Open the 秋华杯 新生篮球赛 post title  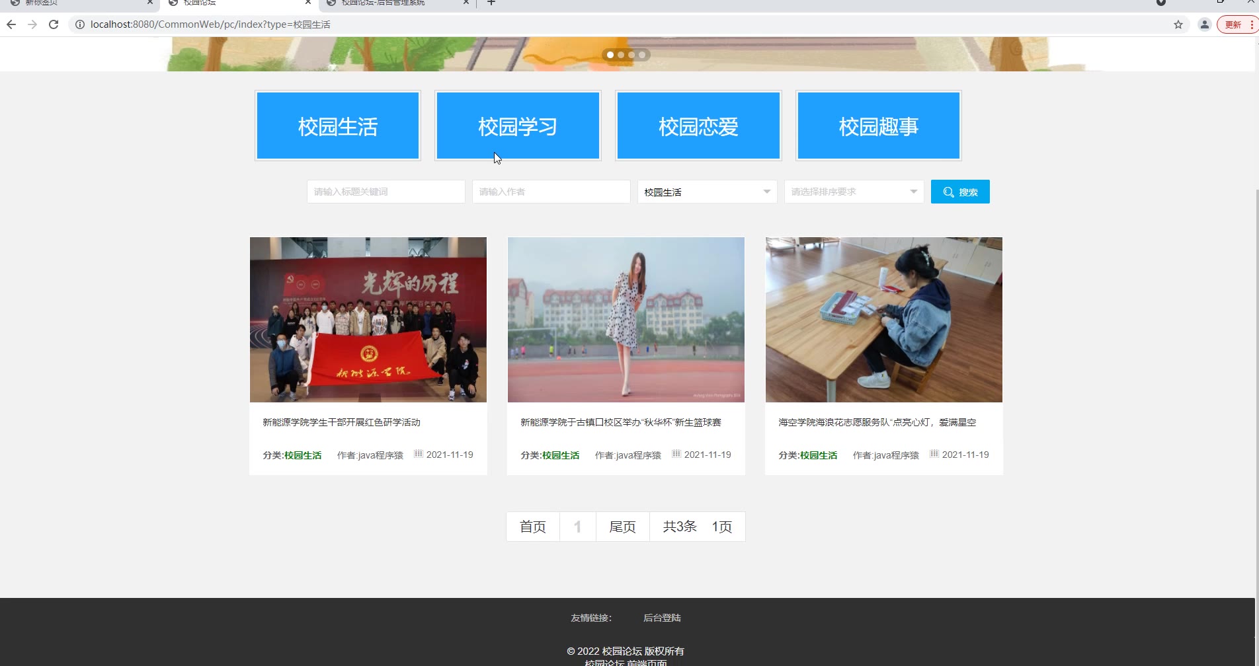621,422
